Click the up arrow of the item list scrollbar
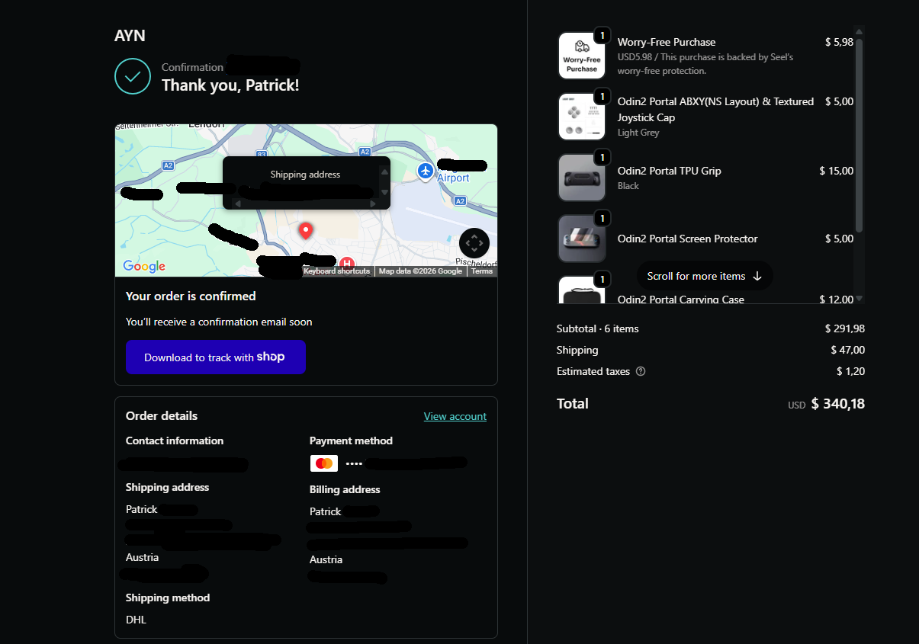 (x=859, y=32)
